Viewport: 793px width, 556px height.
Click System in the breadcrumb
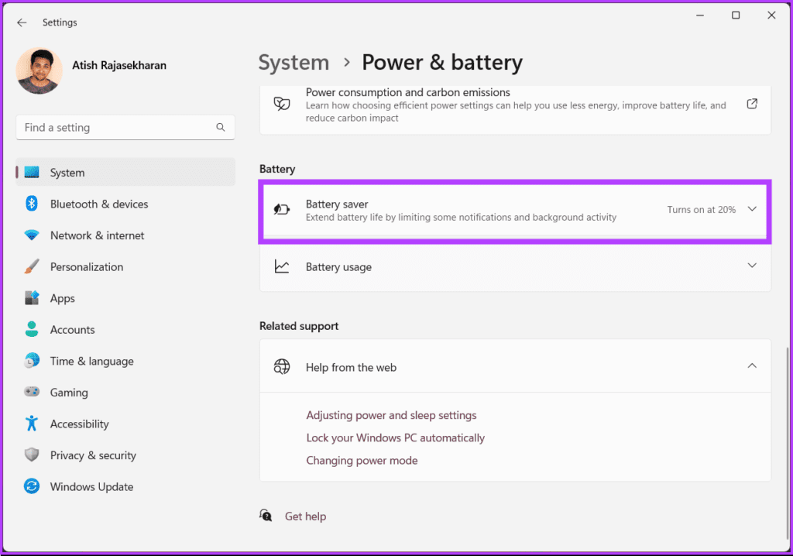[294, 63]
